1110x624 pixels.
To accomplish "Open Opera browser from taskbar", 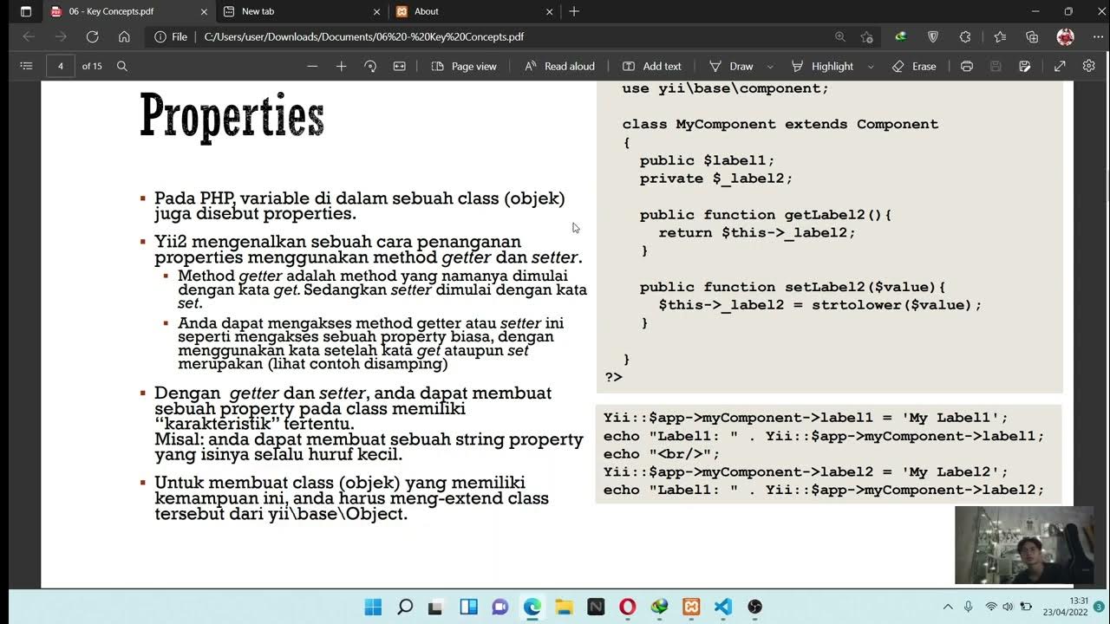I will point(628,607).
